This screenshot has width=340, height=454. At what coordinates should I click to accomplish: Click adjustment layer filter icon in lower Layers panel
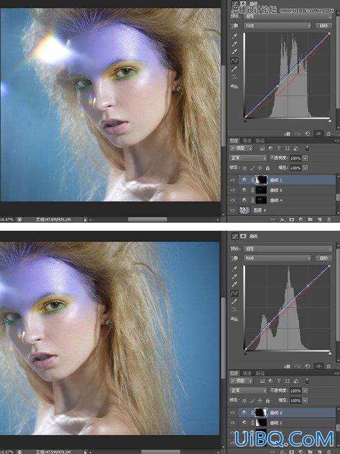coord(271,381)
